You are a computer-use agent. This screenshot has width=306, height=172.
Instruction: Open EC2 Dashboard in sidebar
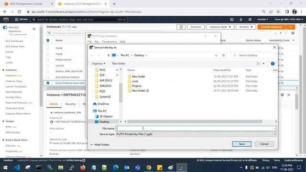click(x=14, y=41)
